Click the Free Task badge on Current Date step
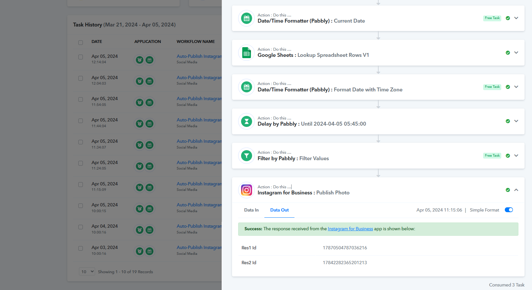Image resolution: width=532 pixels, height=290 pixels. click(492, 18)
